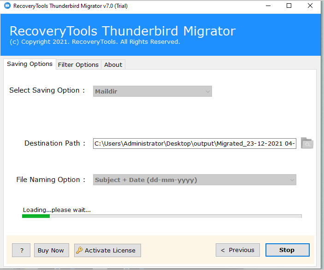This screenshot has width=324, height=270.
Task: Close the Thunderbird Migrator window
Action: 310,6
